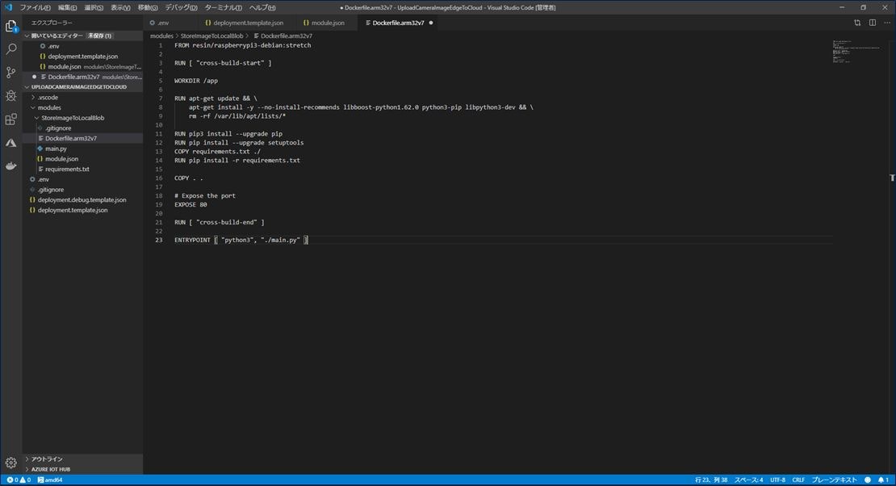Open the ターミナル menu
Screen dimensions: 896x486
224,7
